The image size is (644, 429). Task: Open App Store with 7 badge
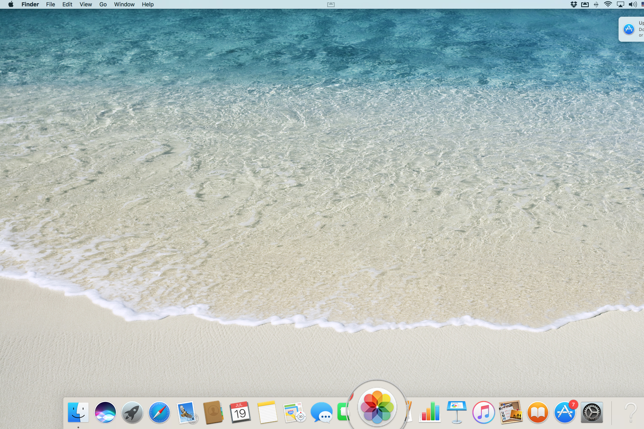click(565, 412)
